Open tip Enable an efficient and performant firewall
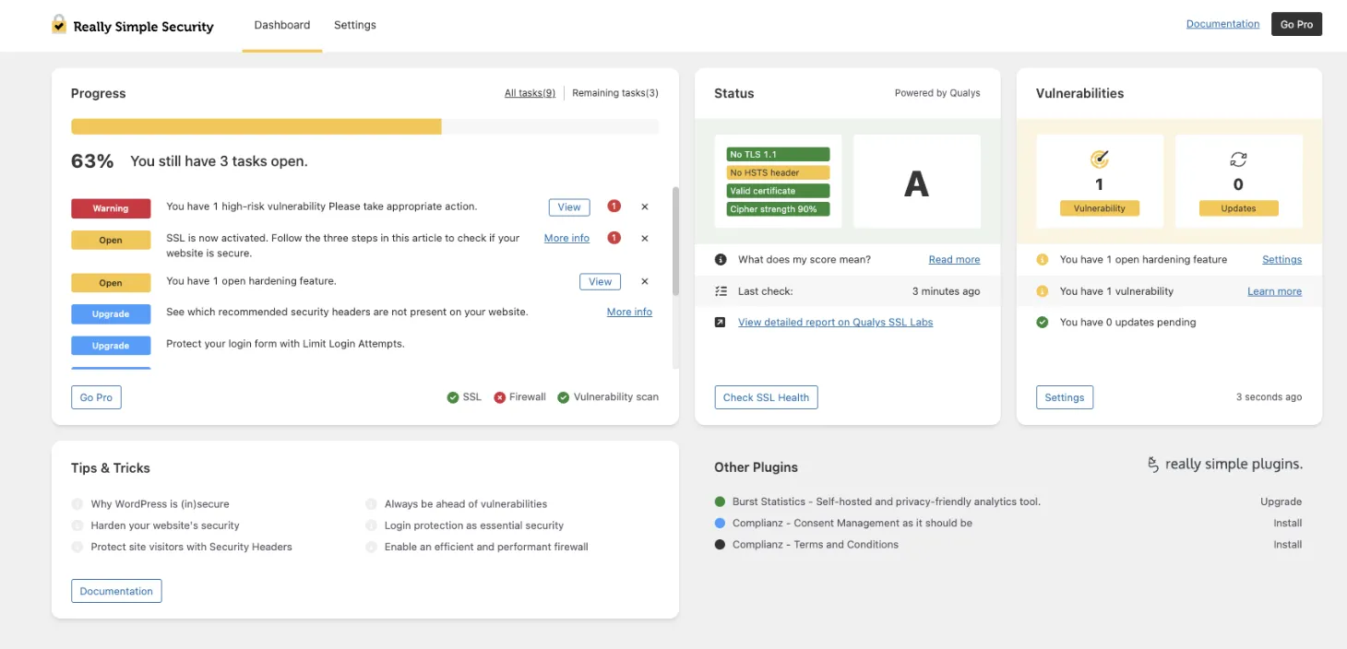The width and height of the screenshot is (1347, 649). [486, 547]
